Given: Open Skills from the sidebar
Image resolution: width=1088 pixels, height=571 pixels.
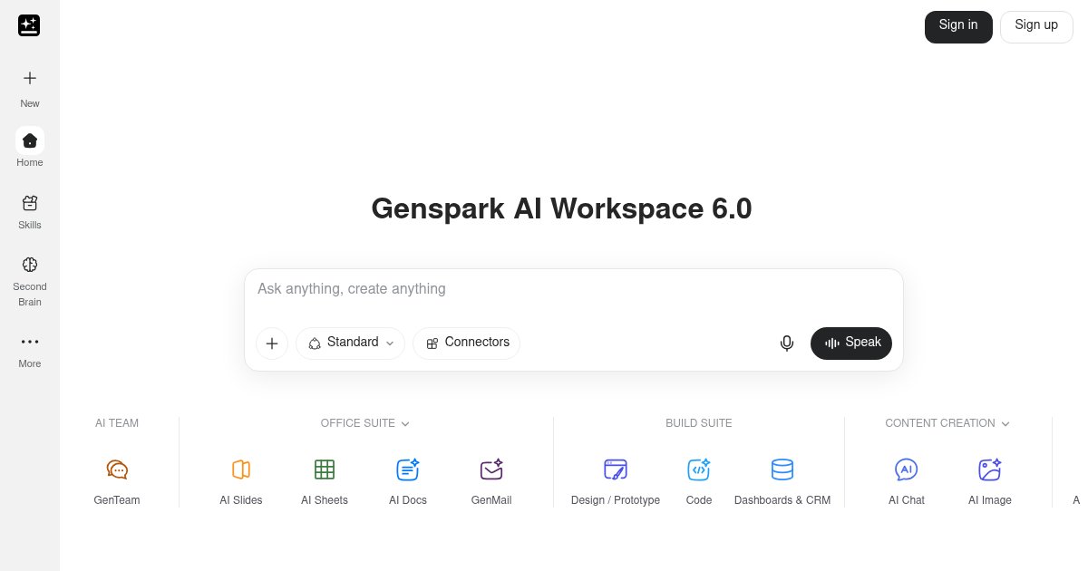Looking at the screenshot, I should (x=30, y=203).
